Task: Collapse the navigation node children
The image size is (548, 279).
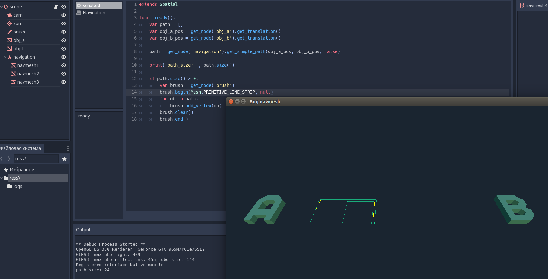Action: 5,57
